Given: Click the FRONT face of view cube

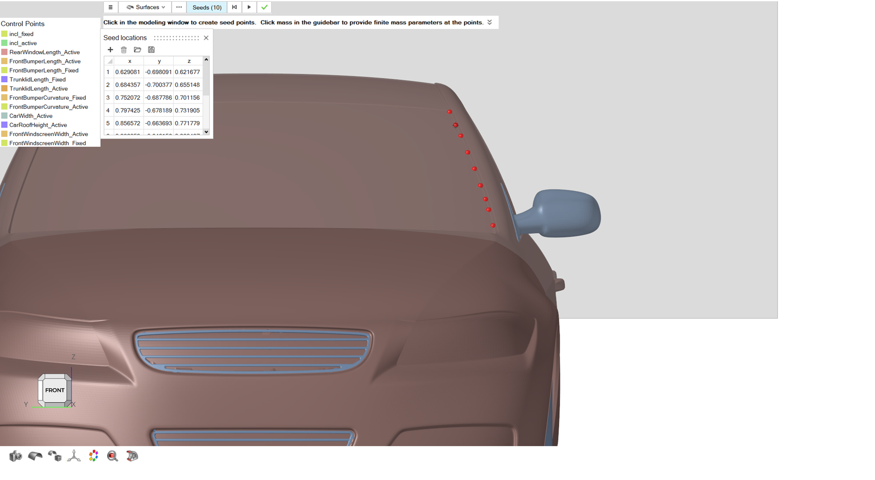Looking at the screenshot, I should [55, 390].
